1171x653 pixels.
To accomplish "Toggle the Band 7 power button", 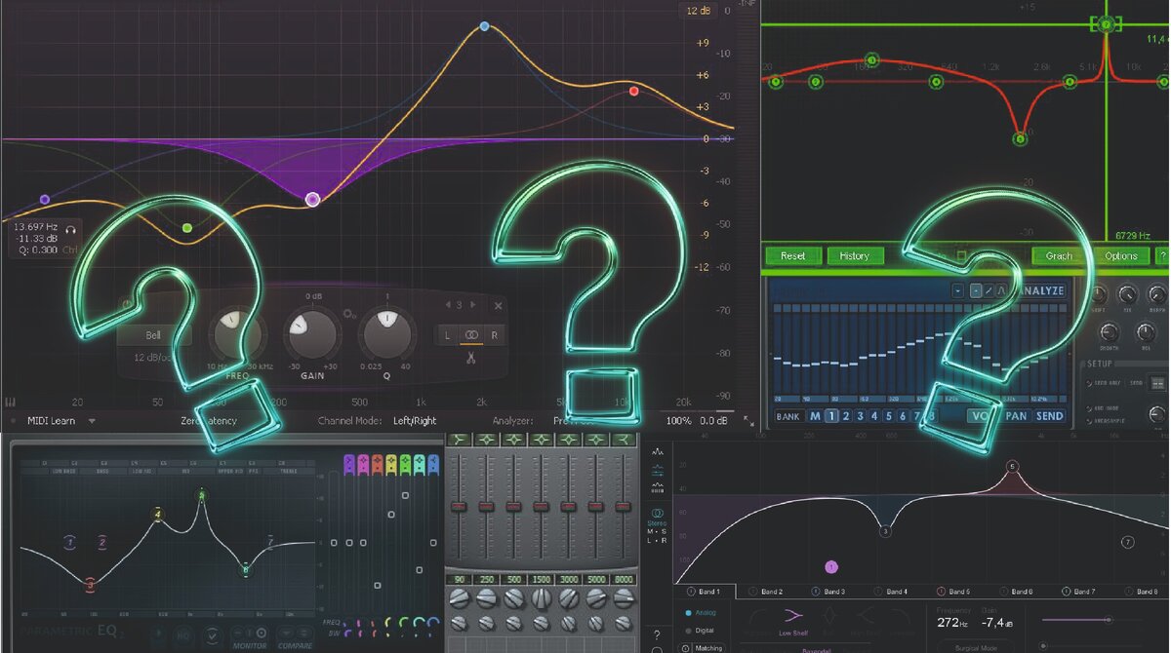I will 1066,592.
